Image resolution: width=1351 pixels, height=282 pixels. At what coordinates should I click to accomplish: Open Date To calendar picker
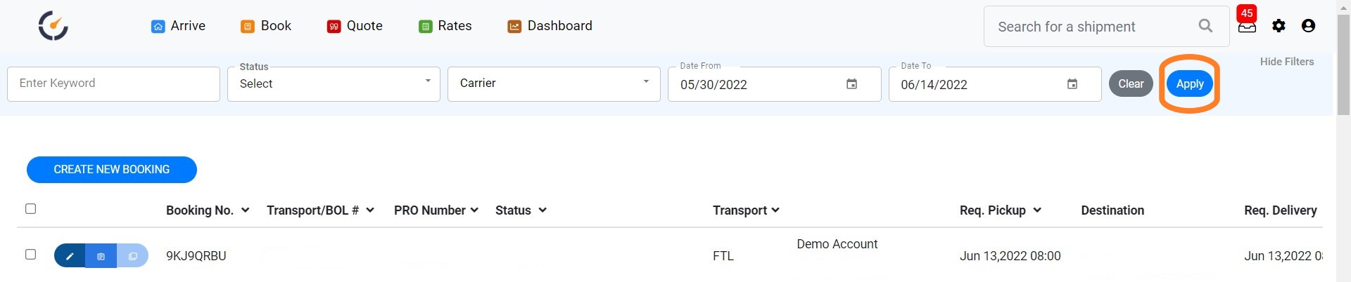(x=1072, y=84)
